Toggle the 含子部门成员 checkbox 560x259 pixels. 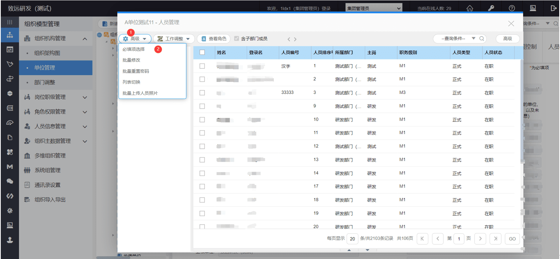click(x=237, y=39)
